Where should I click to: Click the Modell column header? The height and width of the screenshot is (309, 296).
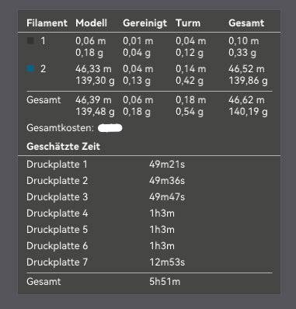pos(91,23)
